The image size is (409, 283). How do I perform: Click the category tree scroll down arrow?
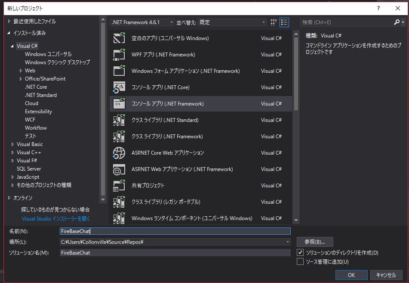103,199
